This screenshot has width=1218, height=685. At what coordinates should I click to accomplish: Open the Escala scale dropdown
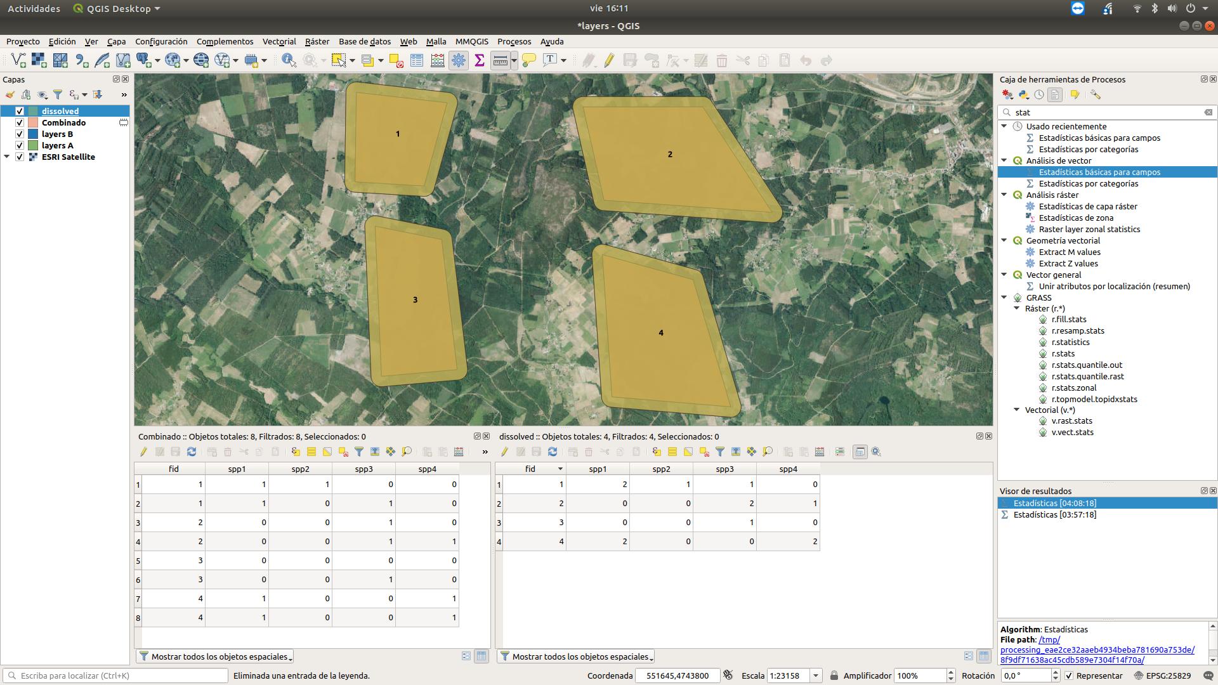(x=816, y=675)
